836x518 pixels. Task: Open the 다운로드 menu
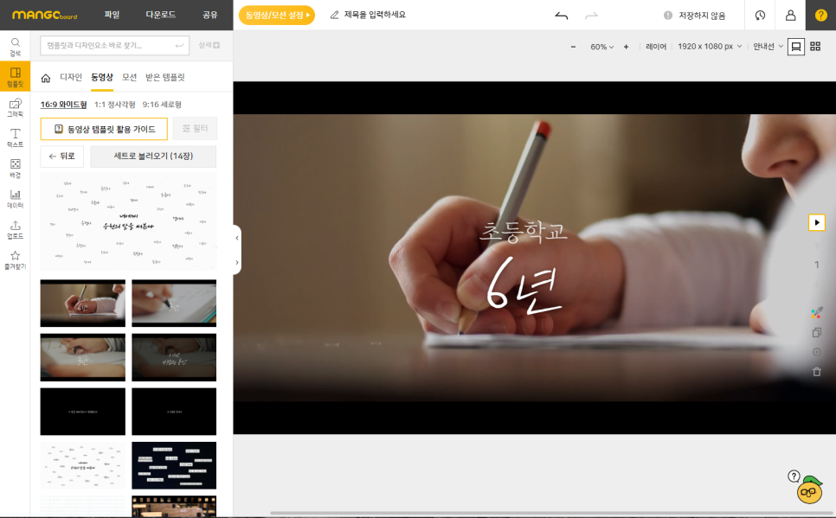coord(160,15)
